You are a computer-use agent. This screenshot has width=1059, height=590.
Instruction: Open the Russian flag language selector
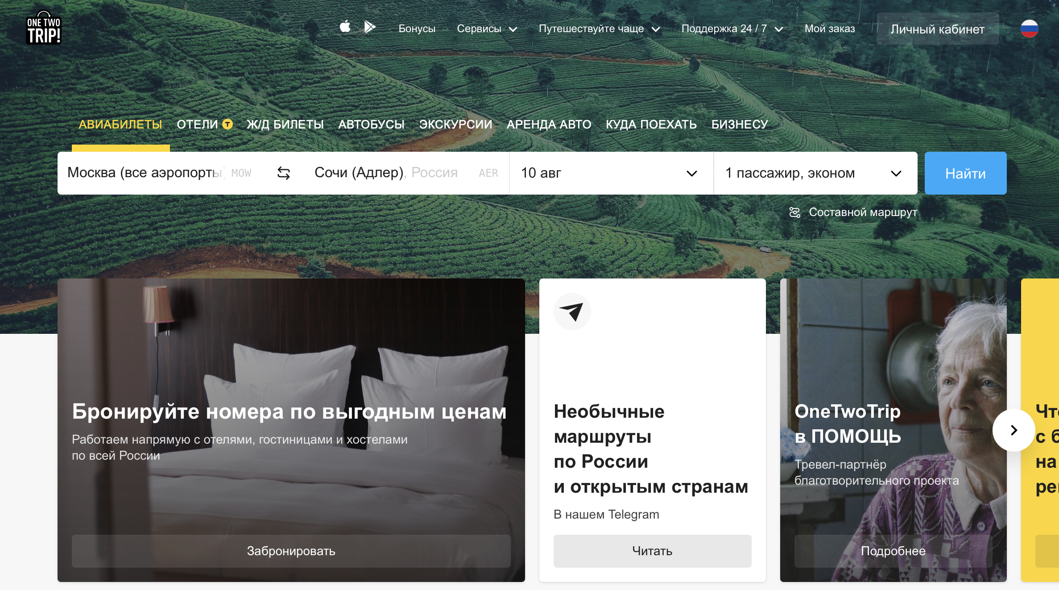[1030, 29]
